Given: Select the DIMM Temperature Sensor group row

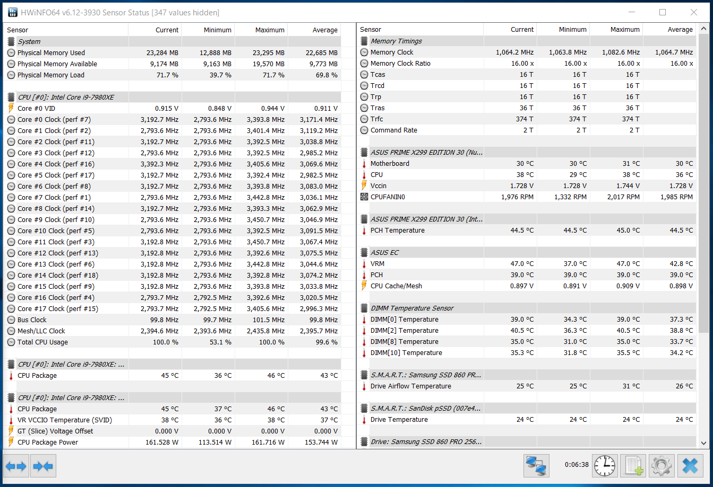Looking at the screenshot, I should [x=527, y=308].
